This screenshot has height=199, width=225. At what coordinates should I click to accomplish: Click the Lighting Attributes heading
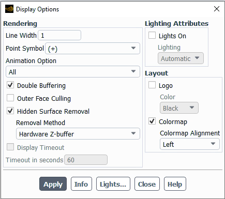coord(176,24)
